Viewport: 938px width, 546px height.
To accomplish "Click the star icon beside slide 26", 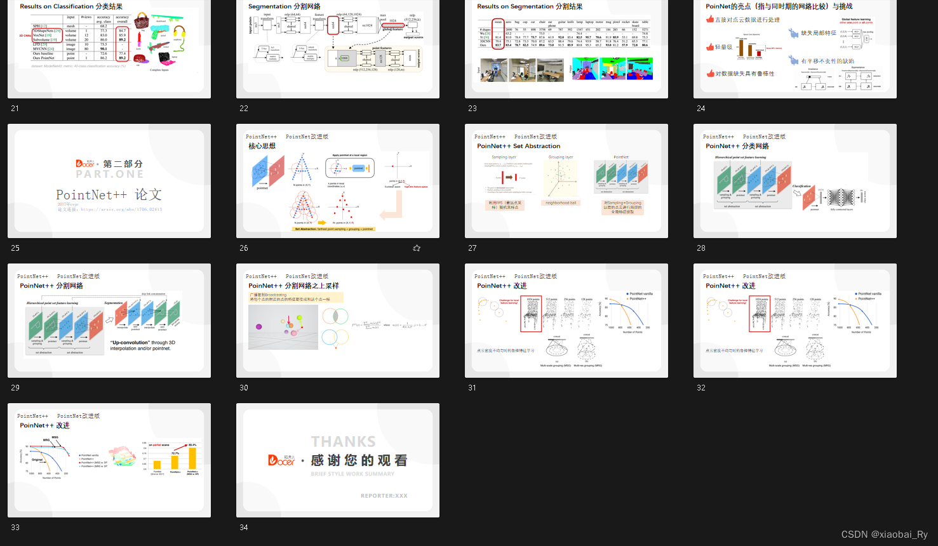I will (417, 248).
